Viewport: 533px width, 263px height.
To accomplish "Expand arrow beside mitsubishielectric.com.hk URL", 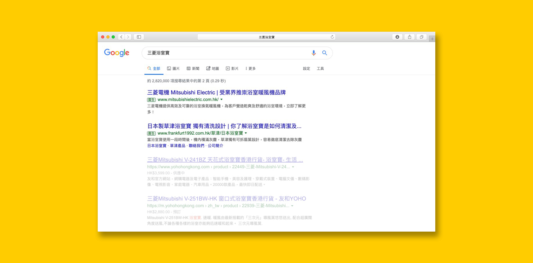I will (221, 99).
